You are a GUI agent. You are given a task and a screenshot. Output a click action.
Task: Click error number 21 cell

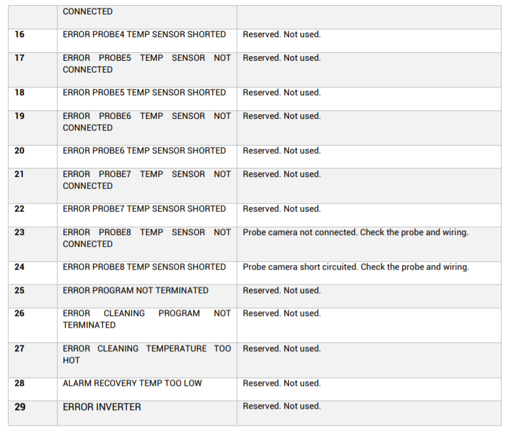[x=20, y=174]
